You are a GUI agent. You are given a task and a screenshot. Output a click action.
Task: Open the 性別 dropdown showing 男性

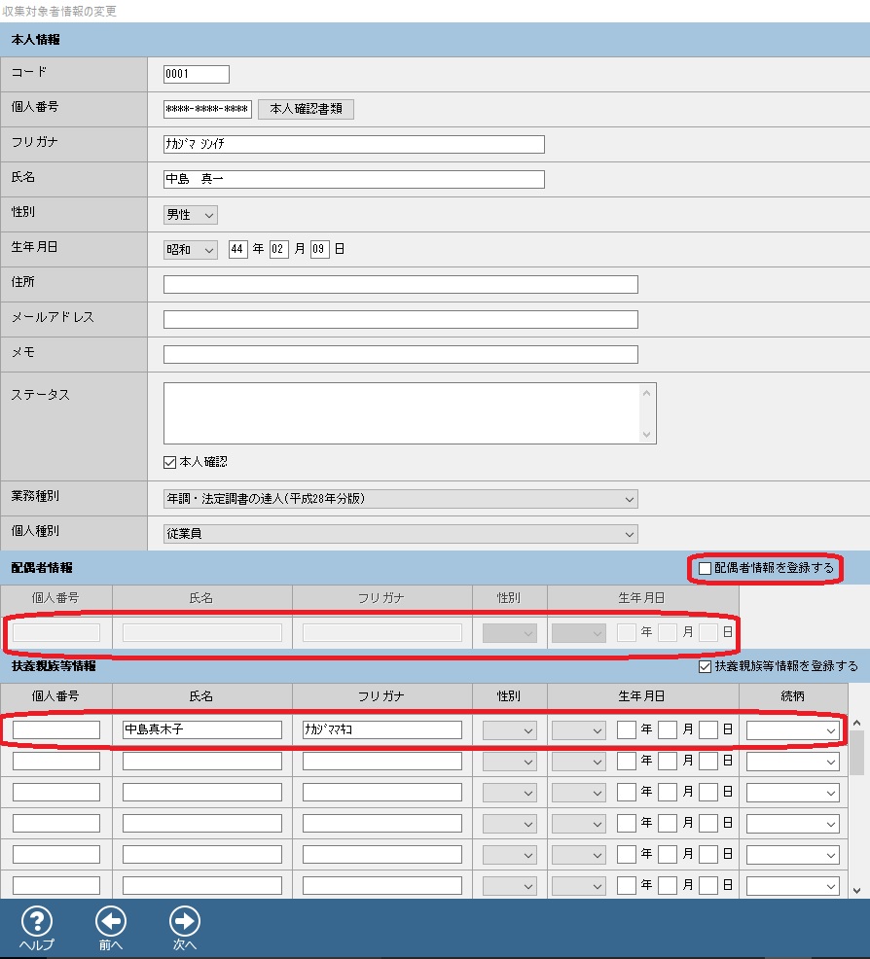point(190,214)
